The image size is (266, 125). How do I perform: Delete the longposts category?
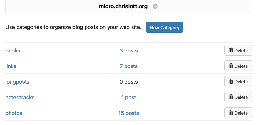pyautogui.click(x=238, y=81)
